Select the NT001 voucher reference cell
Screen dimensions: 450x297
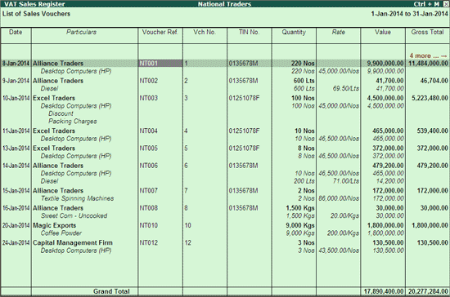tap(160, 63)
